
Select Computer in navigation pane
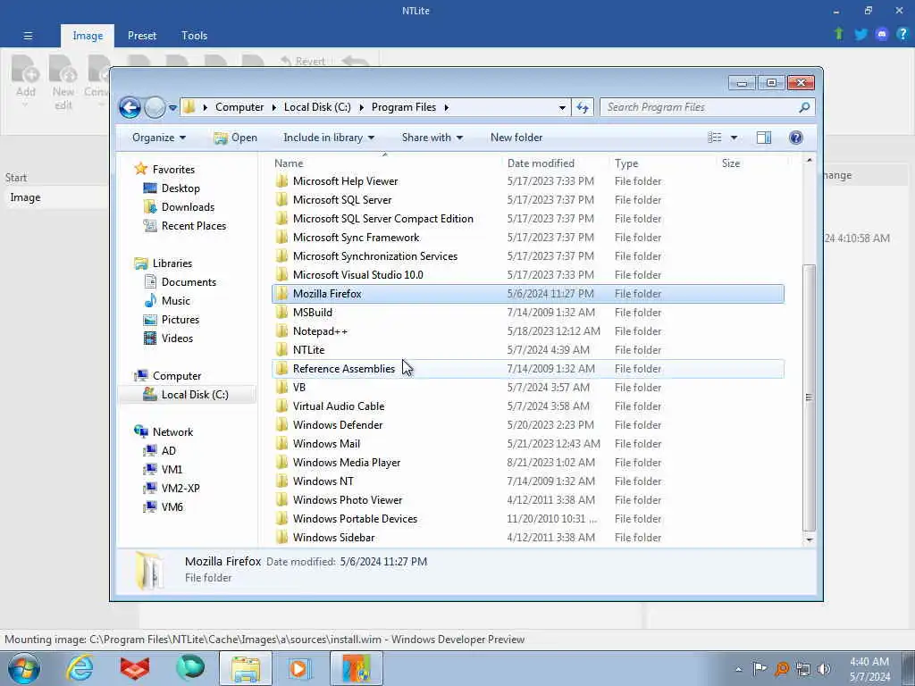coord(177,376)
